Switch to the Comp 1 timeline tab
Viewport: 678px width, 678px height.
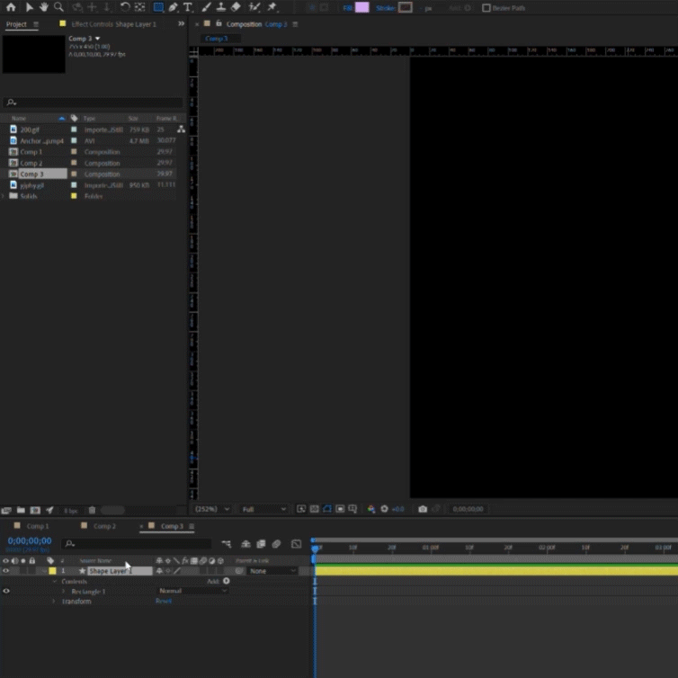click(38, 526)
